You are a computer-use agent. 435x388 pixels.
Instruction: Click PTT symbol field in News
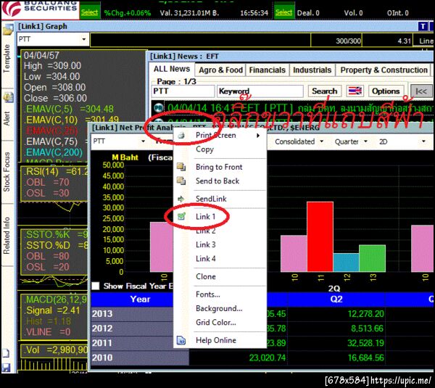pyautogui.click(x=183, y=91)
